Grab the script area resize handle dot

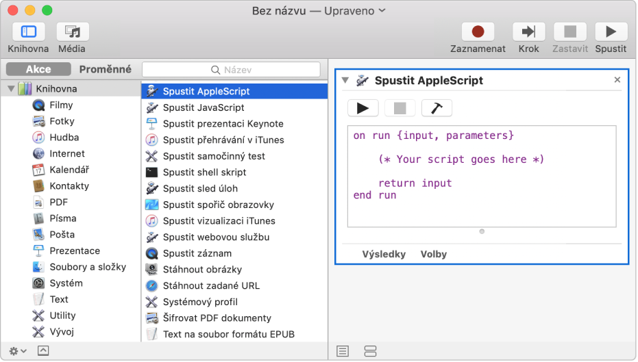click(x=482, y=232)
